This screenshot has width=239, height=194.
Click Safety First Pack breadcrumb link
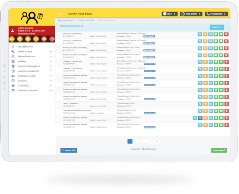coord(86,21)
